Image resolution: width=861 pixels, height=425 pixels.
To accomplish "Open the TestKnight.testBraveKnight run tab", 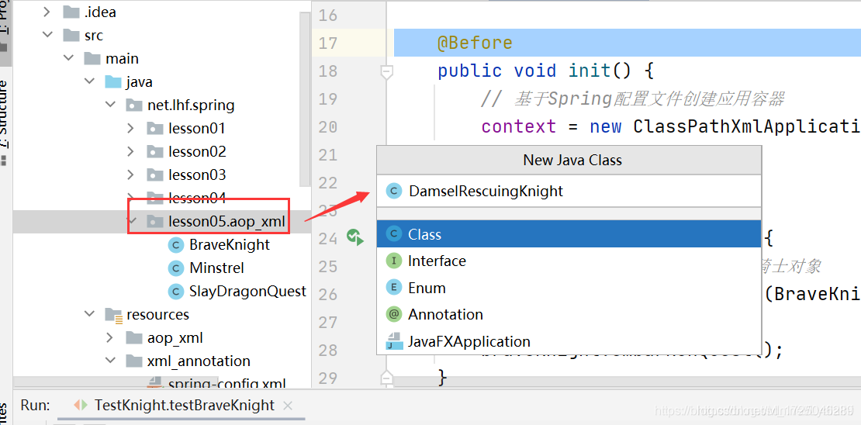I will tap(184, 406).
